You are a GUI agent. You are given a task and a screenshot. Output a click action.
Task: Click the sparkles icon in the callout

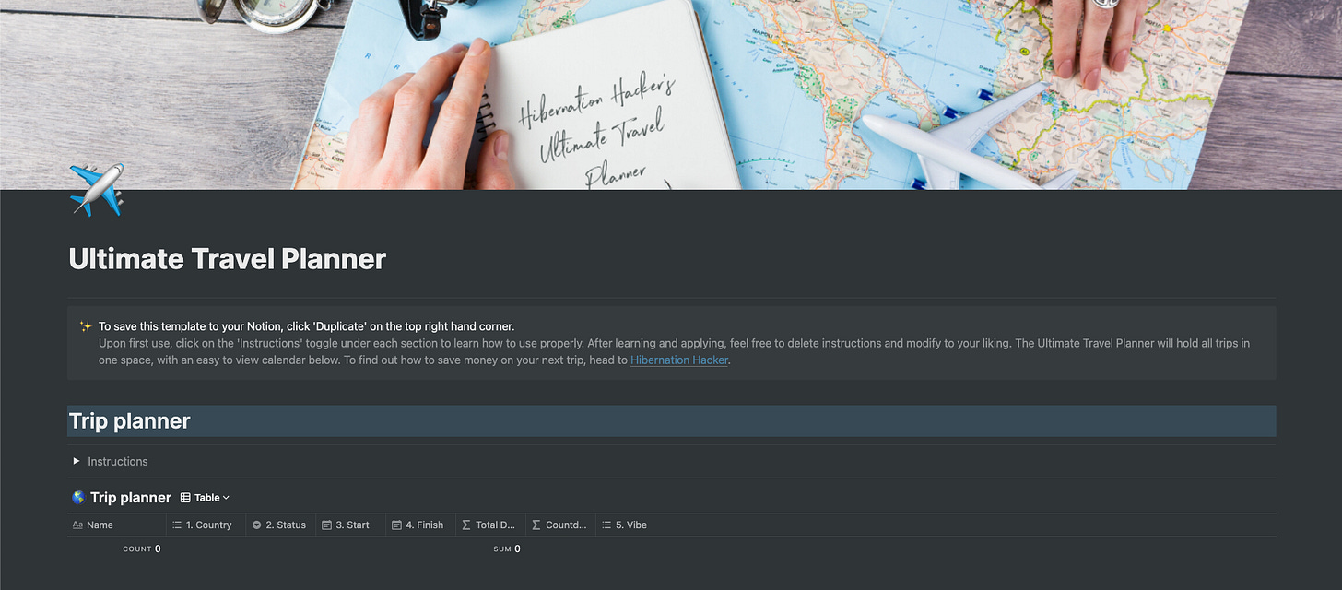(x=86, y=326)
